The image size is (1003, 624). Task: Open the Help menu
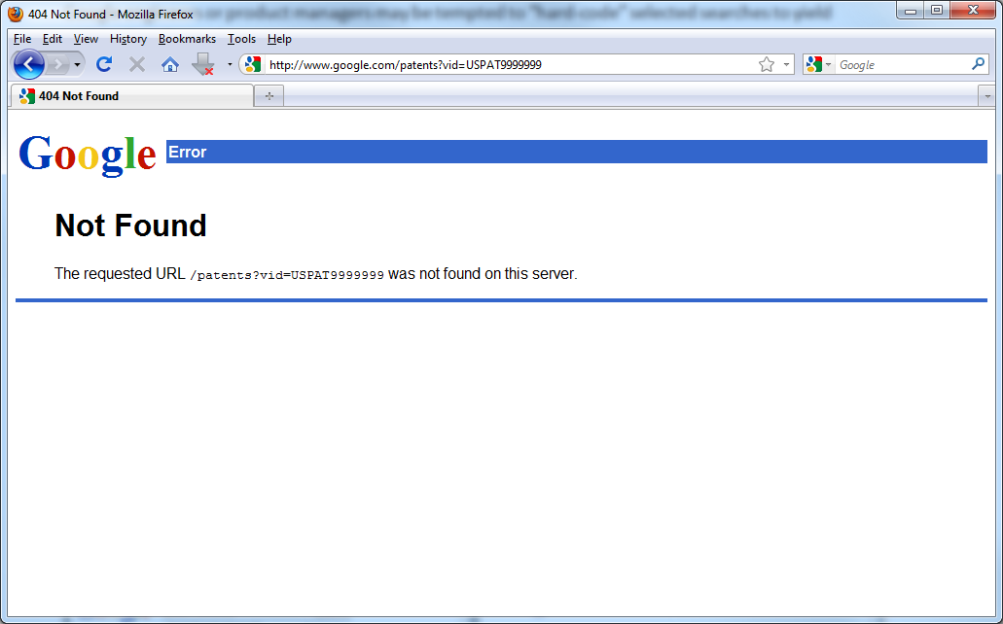[279, 39]
